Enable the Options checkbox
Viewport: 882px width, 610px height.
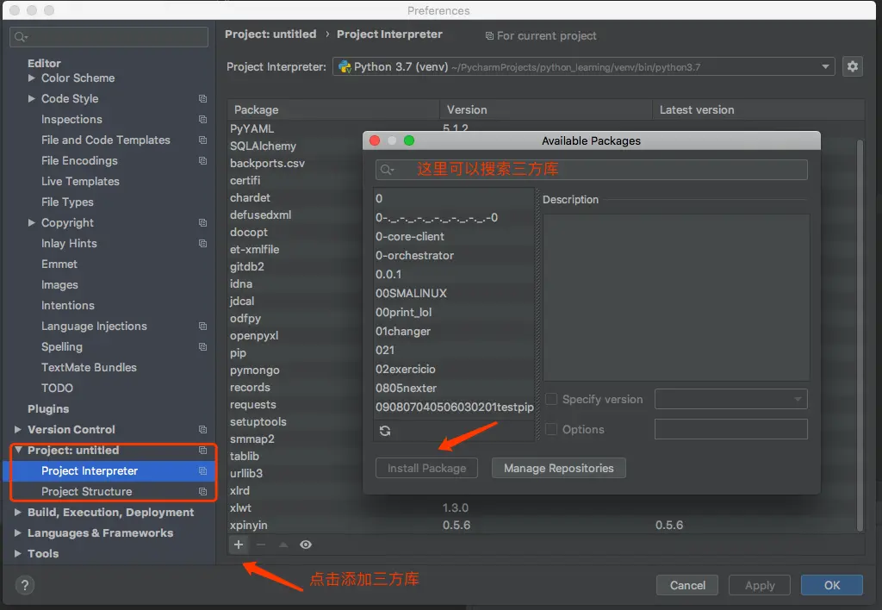point(551,429)
